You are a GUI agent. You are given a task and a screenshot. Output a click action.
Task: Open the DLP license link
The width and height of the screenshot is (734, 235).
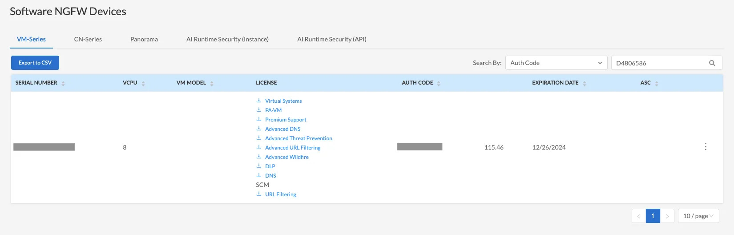point(270,166)
